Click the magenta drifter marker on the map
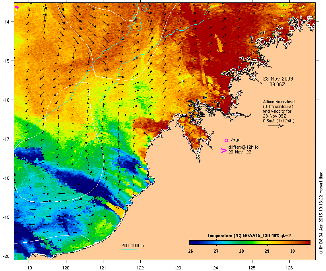 17,8
